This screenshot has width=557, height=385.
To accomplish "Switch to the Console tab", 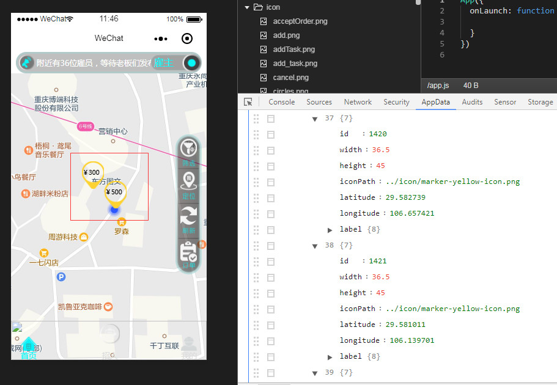I will point(282,102).
